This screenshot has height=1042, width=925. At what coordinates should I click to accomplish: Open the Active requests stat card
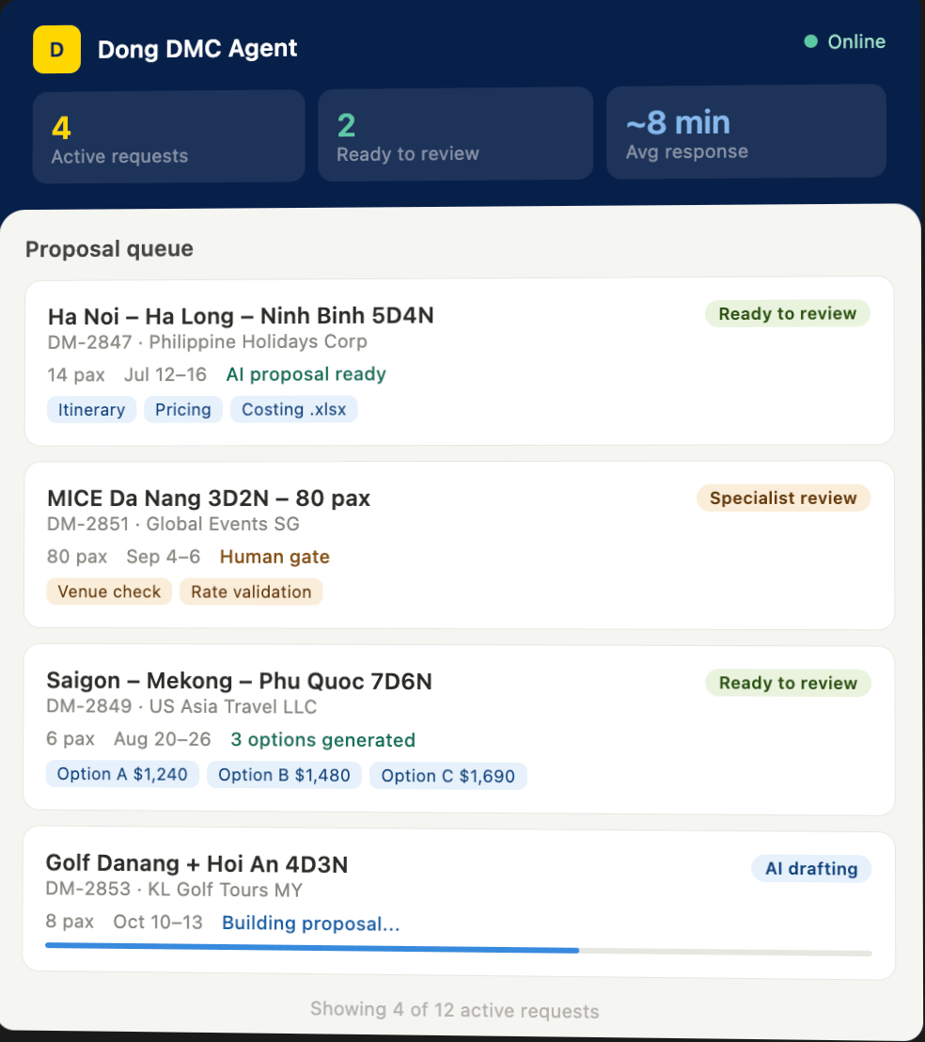pyautogui.click(x=168, y=135)
